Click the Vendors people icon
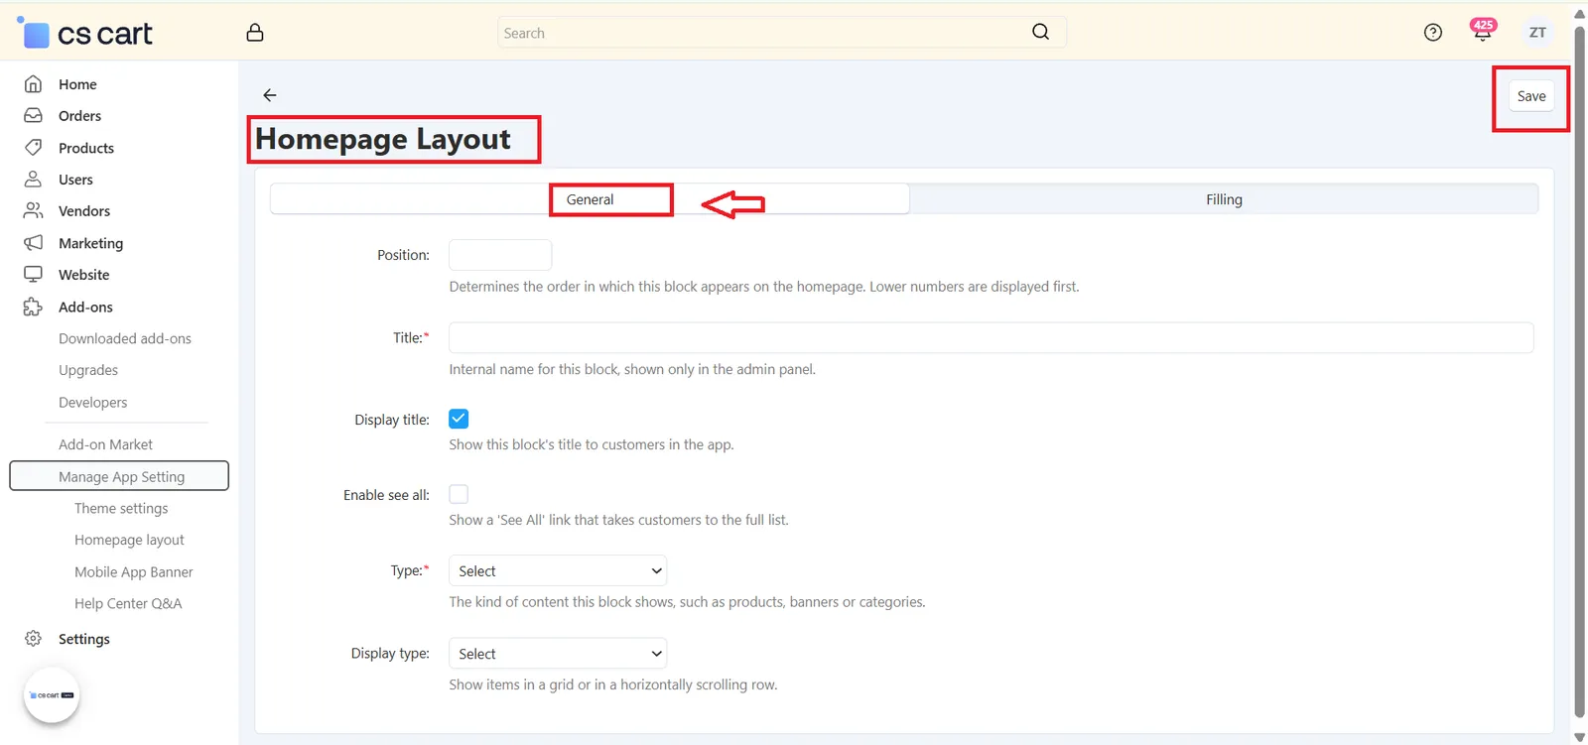The image size is (1588, 745). [x=33, y=211]
